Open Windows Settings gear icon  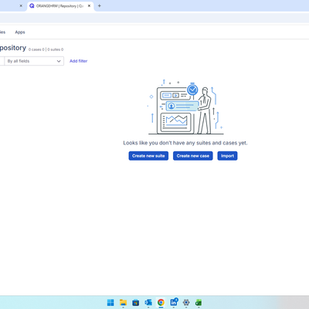coord(186,303)
